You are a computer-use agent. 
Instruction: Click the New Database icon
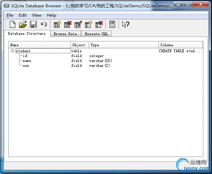coord(13,24)
